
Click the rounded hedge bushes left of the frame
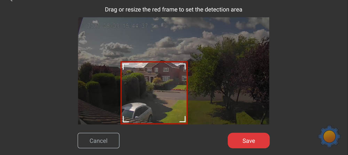100,88
